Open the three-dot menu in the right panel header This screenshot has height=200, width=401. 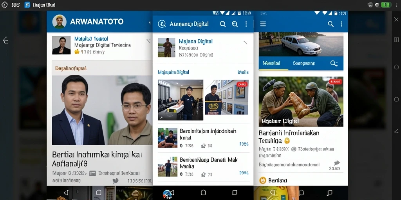pyautogui.click(x=341, y=24)
